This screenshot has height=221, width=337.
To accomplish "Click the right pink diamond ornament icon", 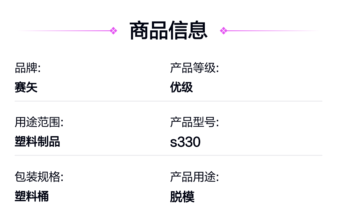I will (223, 31).
